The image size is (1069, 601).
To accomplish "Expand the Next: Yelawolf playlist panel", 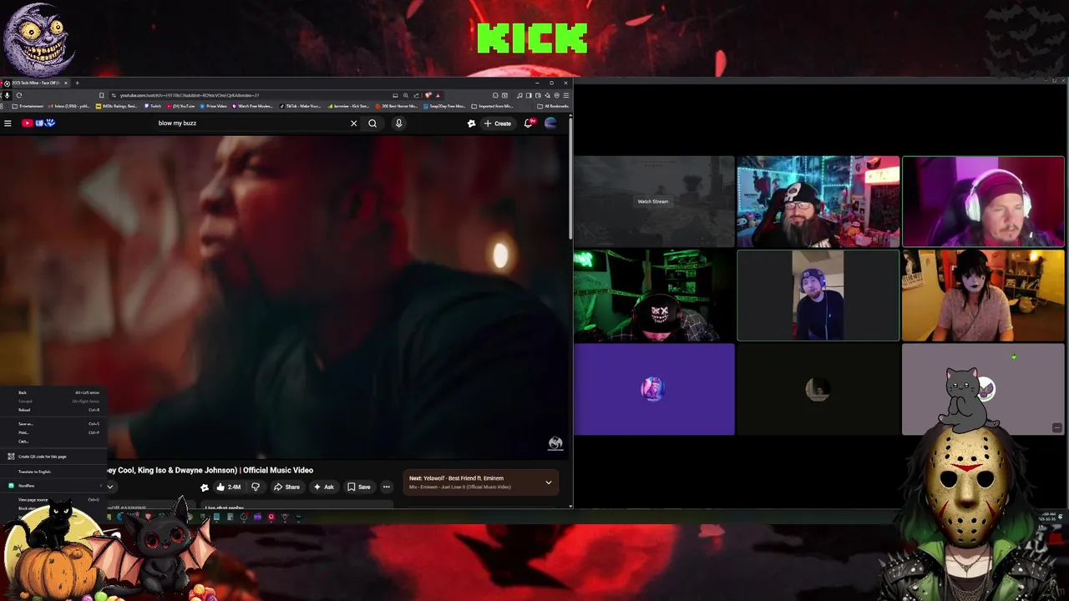I will pos(549,482).
